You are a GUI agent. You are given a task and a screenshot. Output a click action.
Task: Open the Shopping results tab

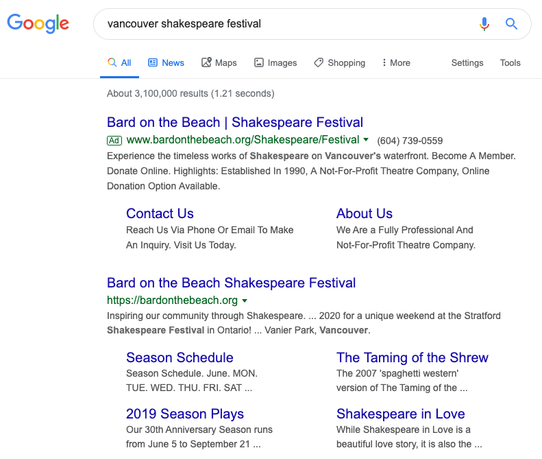pos(339,62)
